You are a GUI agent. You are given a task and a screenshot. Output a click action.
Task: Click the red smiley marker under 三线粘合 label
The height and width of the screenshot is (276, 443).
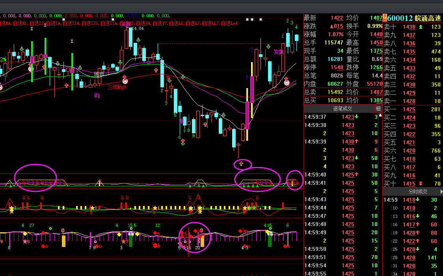click(x=125, y=81)
